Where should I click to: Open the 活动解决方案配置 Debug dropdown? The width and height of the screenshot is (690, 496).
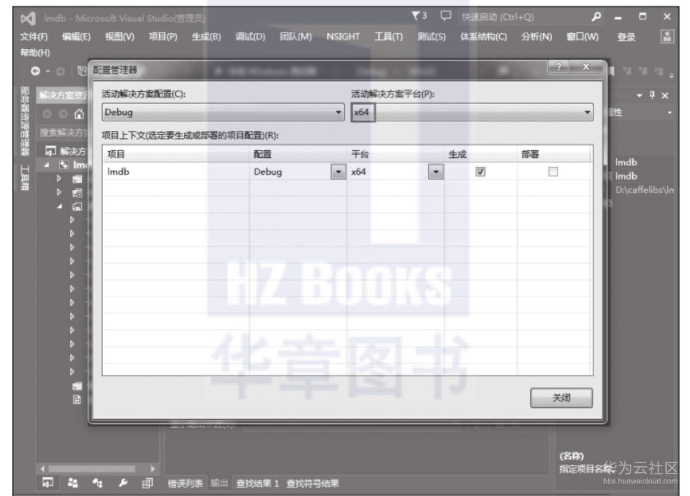click(223, 113)
